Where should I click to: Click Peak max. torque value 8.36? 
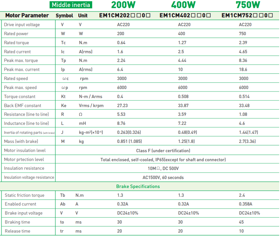click(243, 61)
